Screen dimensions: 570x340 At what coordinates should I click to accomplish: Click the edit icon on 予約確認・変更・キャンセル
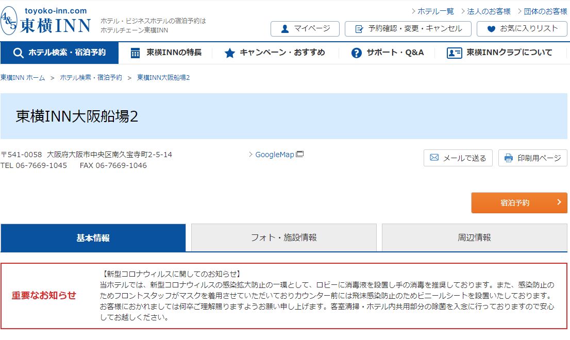point(359,29)
